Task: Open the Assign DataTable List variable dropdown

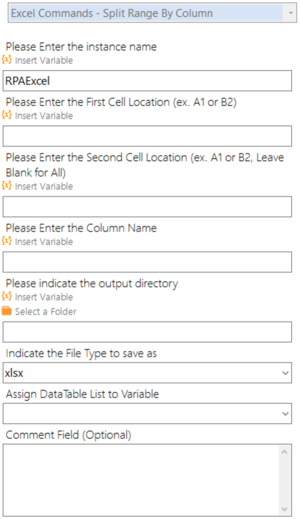Action: tap(147, 413)
